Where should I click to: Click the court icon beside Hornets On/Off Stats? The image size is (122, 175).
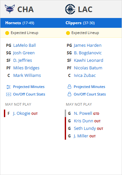tap(8, 95)
